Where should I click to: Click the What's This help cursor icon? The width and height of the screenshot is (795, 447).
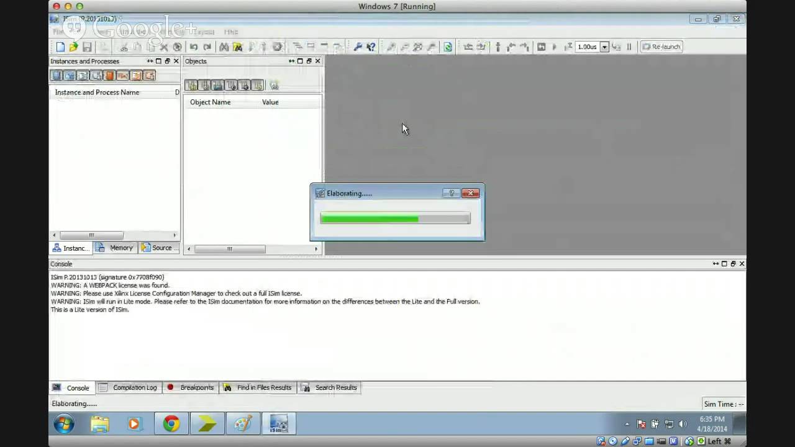371,47
